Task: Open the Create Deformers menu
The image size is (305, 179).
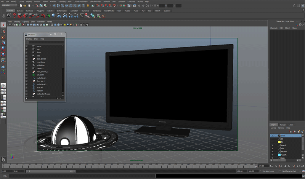Action: [x=80, y=2]
